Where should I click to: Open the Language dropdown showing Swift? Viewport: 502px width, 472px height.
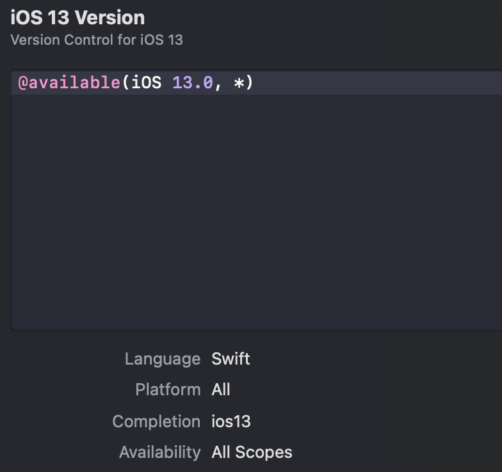pyautogui.click(x=231, y=358)
